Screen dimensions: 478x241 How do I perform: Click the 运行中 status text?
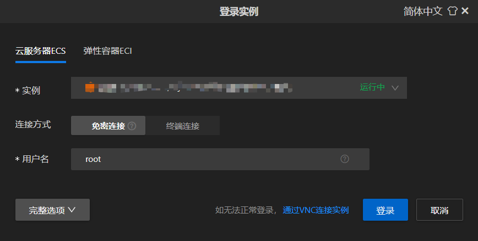[372, 87]
